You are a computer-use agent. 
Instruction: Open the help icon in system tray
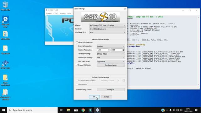click(163, 110)
